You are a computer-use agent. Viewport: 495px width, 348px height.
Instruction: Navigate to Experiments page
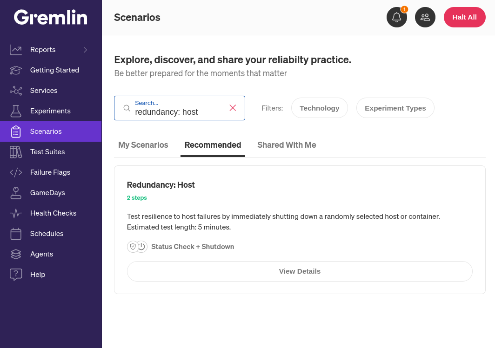51,111
